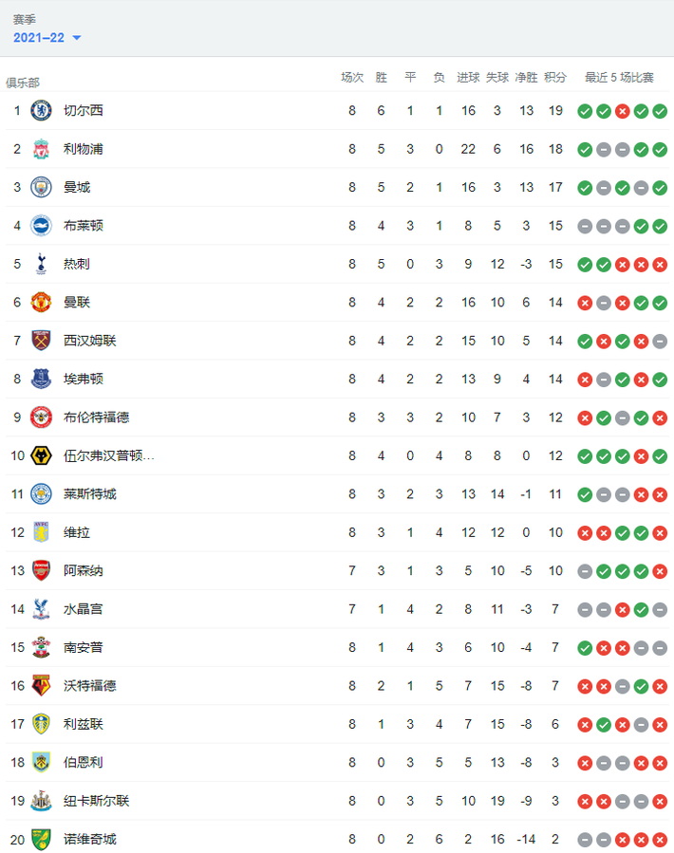Click the Watford club crest icon

[x=41, y=685]
